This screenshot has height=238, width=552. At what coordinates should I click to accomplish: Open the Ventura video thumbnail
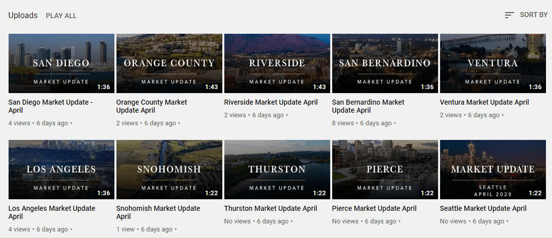[493, 63]
